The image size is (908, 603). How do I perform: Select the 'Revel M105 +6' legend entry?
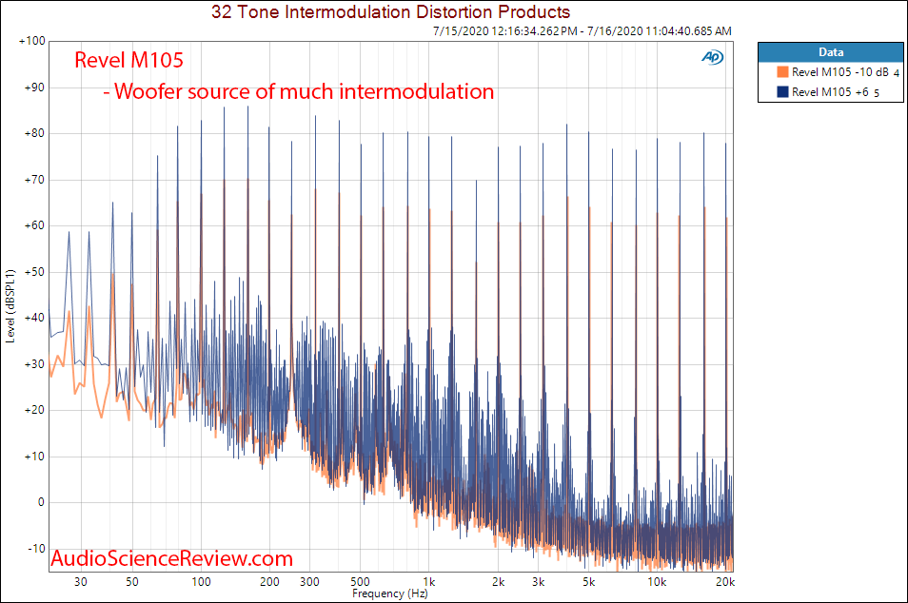(830, 91)
